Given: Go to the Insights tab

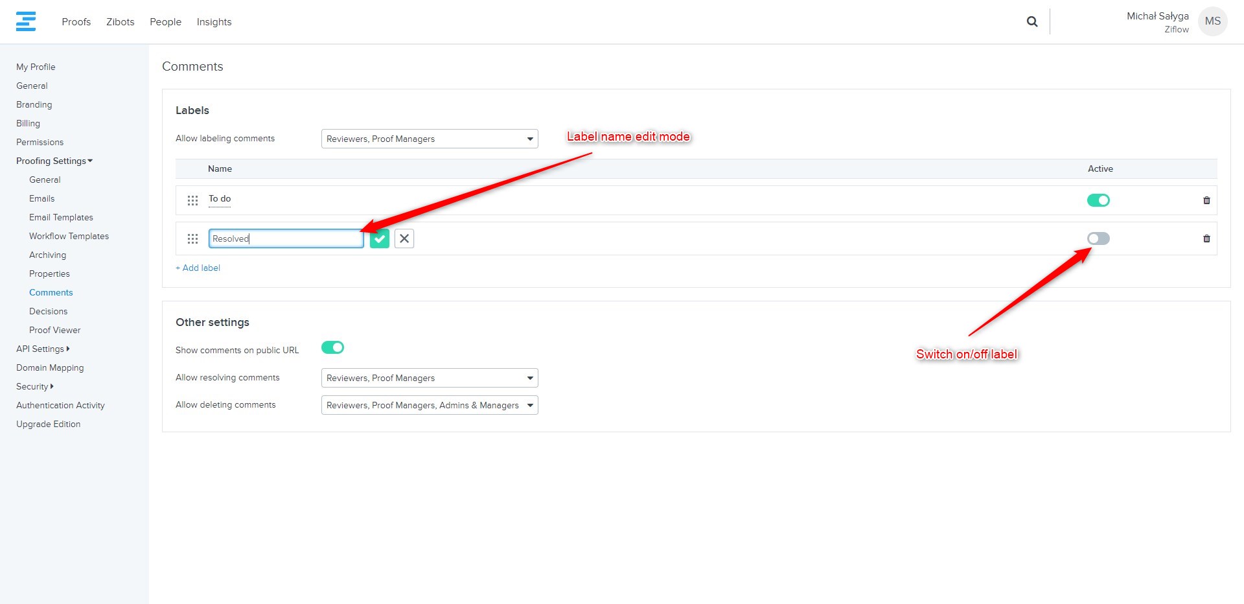Looking at the screenshot, I should (214, 22).
